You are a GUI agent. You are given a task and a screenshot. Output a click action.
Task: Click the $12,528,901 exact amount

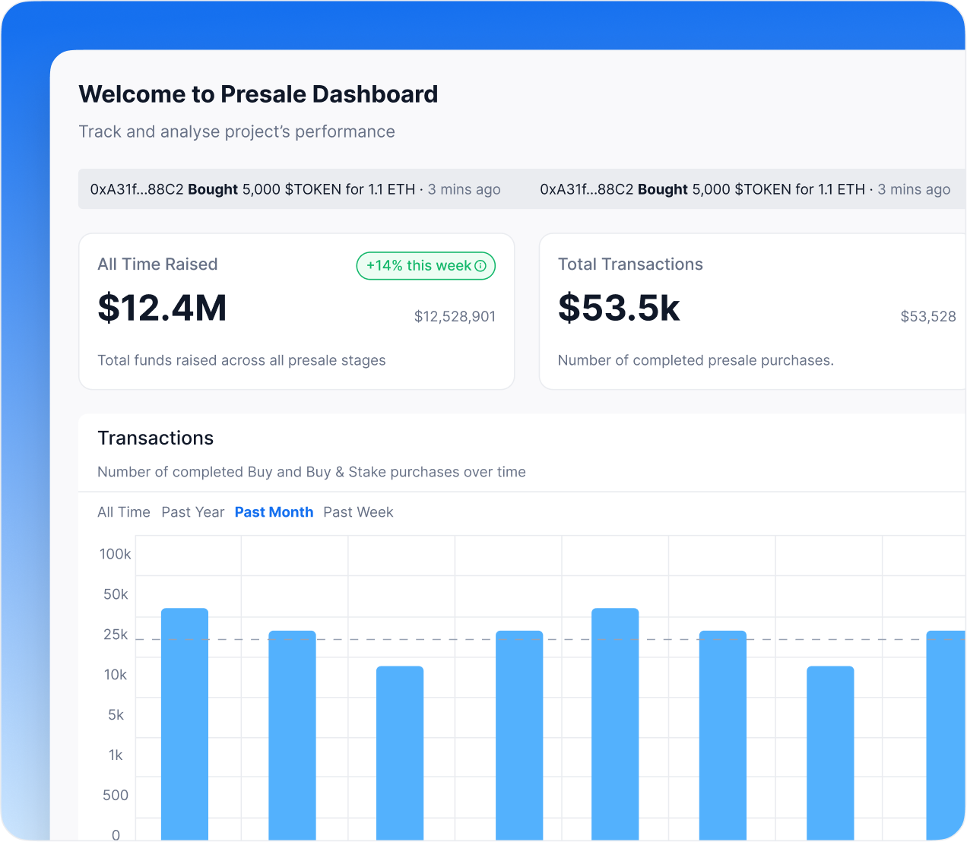455,316
